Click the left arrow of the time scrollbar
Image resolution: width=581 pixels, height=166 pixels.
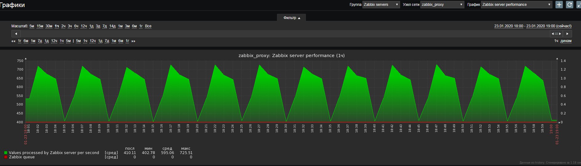pos(16,34)
